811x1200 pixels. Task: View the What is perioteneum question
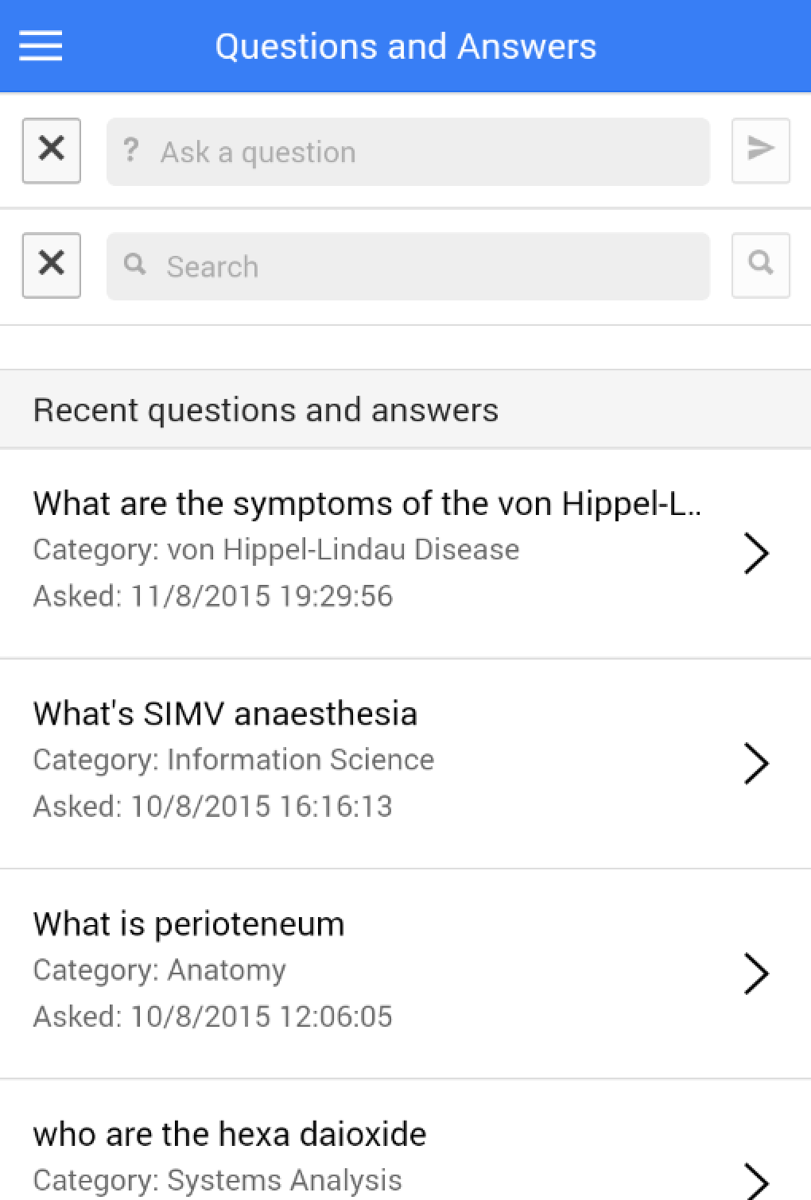click(188, 924)
